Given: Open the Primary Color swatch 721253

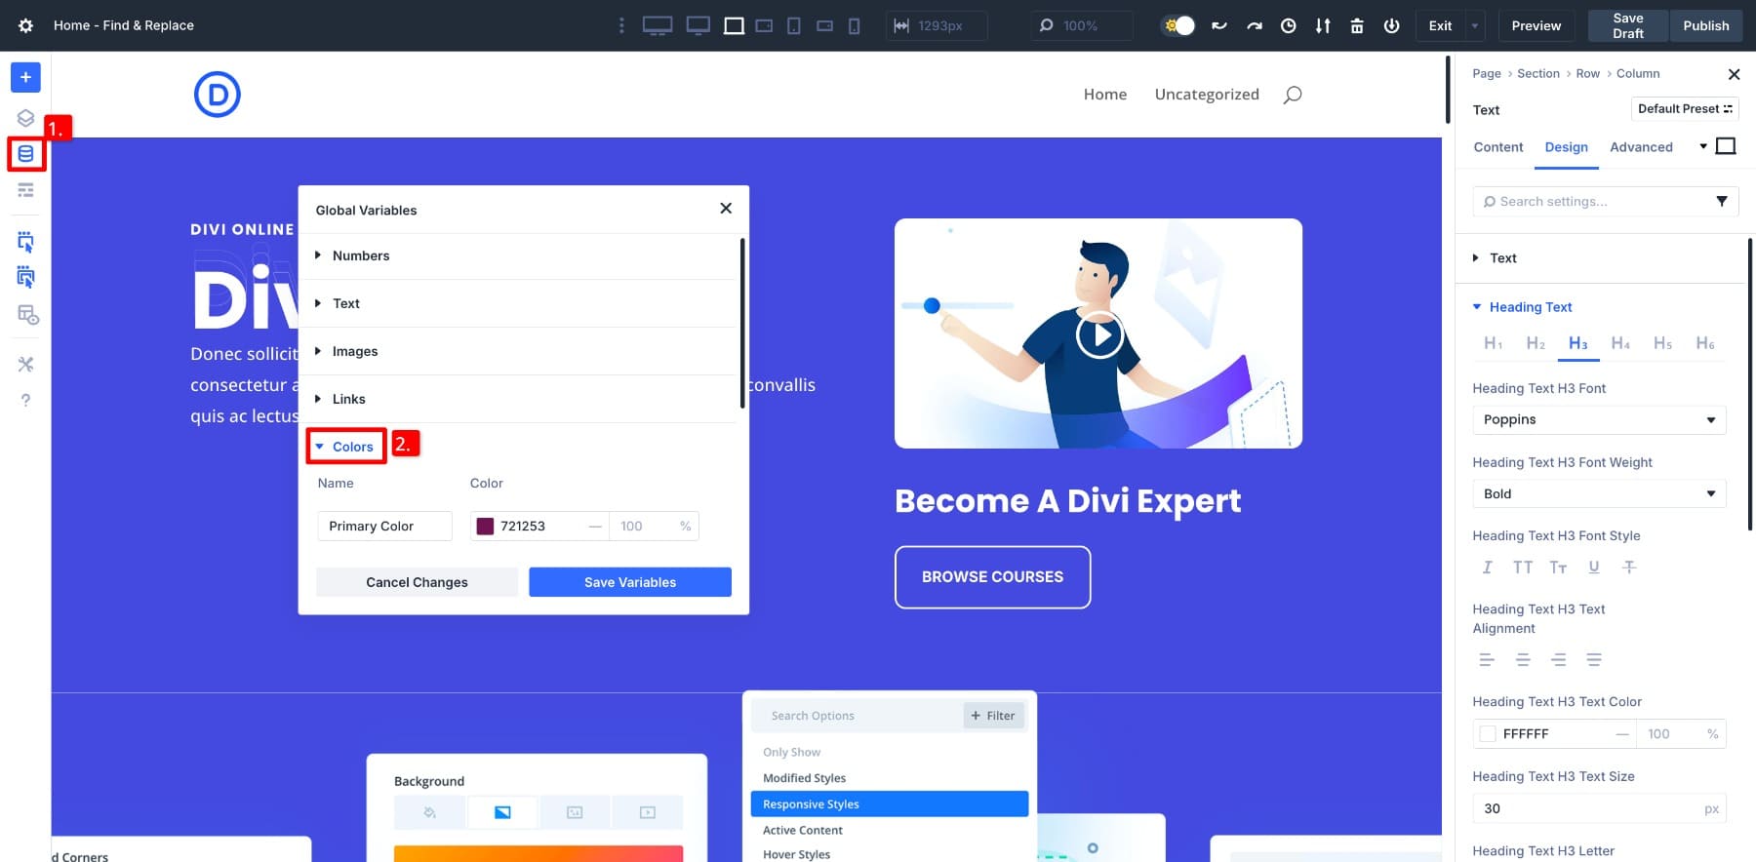Looking at the screenshot, I should click(x=485, y=527).
